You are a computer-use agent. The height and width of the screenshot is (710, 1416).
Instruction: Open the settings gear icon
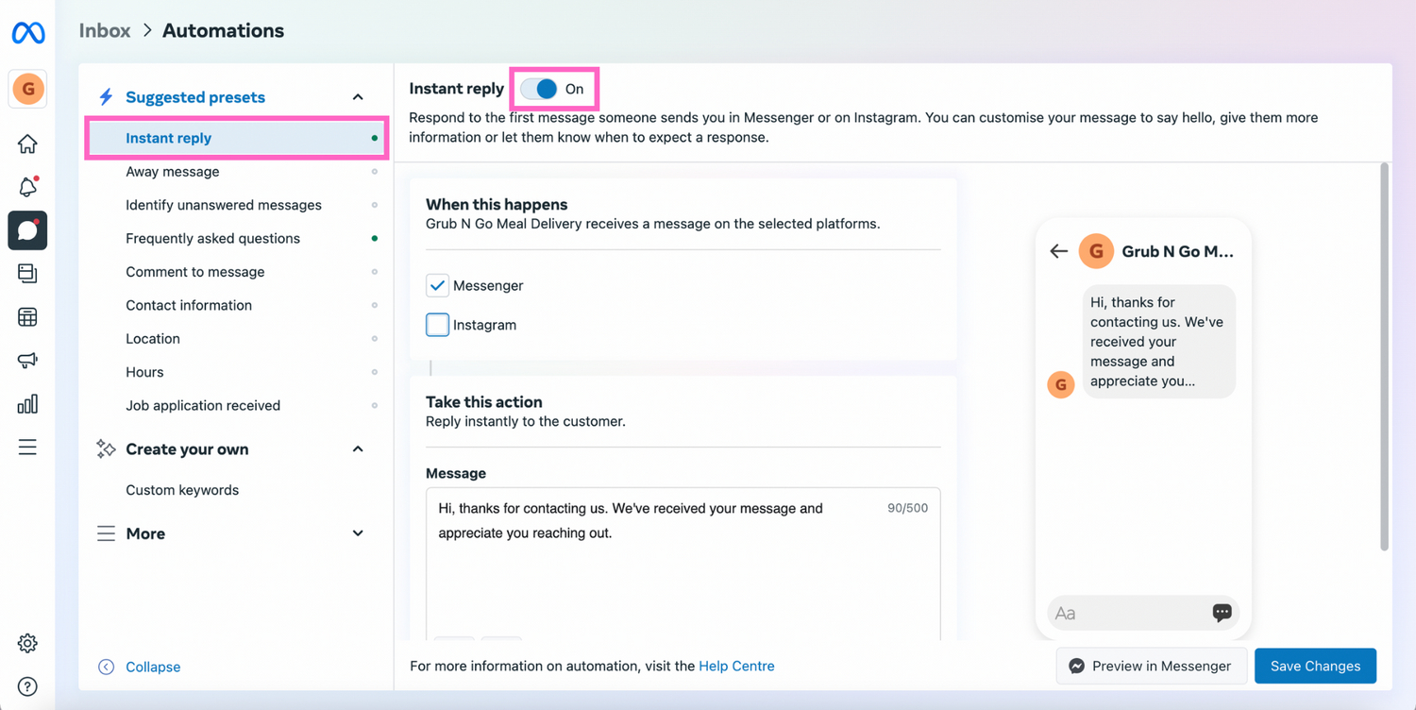click(x=27, y=644)
